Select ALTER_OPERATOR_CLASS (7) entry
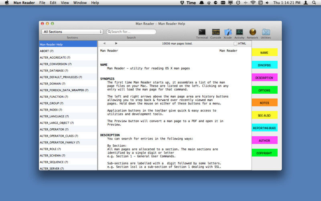Image resolution: width=321 pixels, height=201 pixels. click(x=68, y=136)
